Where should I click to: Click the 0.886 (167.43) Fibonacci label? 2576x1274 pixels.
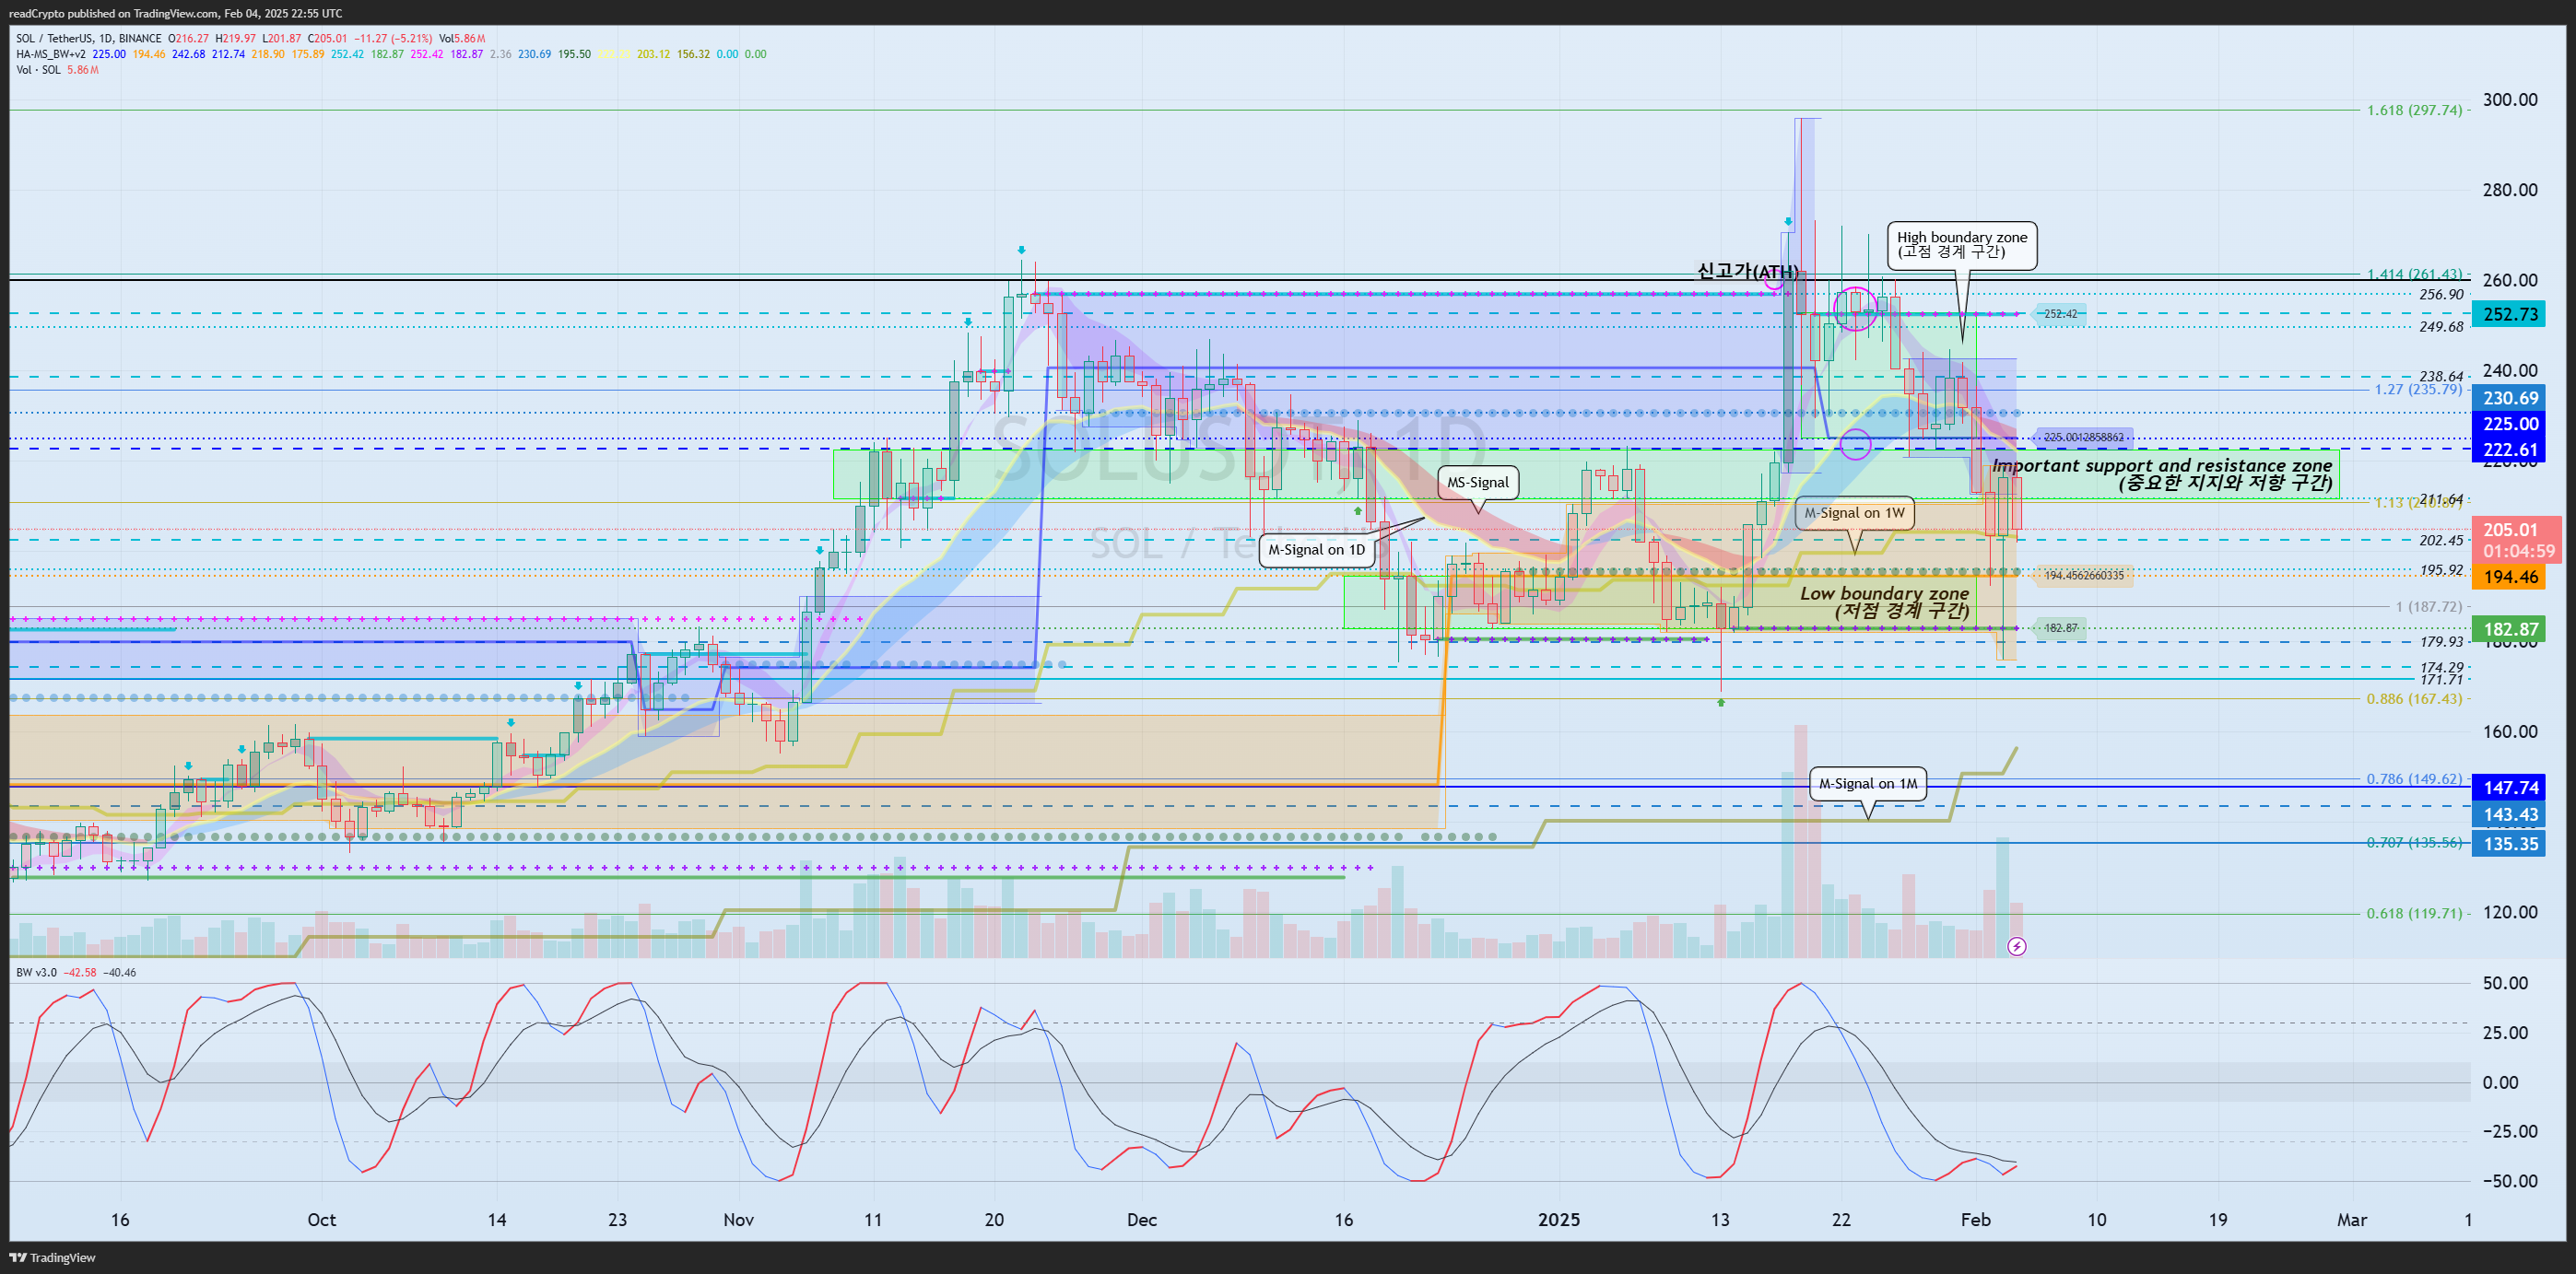point(2414,698)
